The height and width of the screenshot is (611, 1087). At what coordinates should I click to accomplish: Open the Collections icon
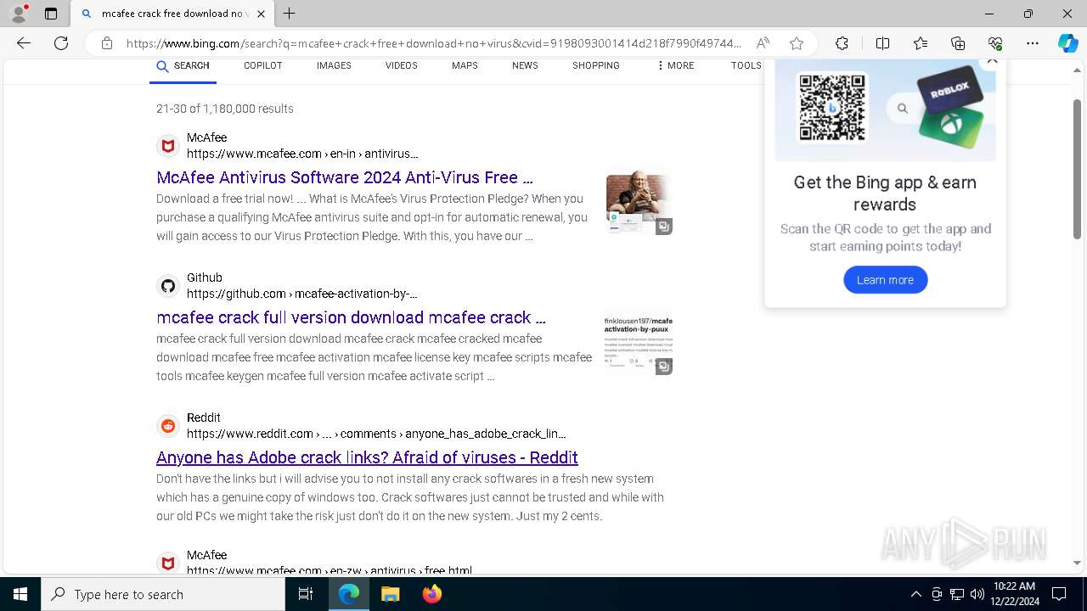click(958, 43)
